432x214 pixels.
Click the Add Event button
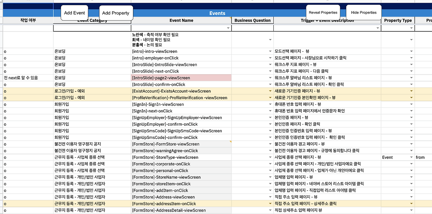click(75, 13)
